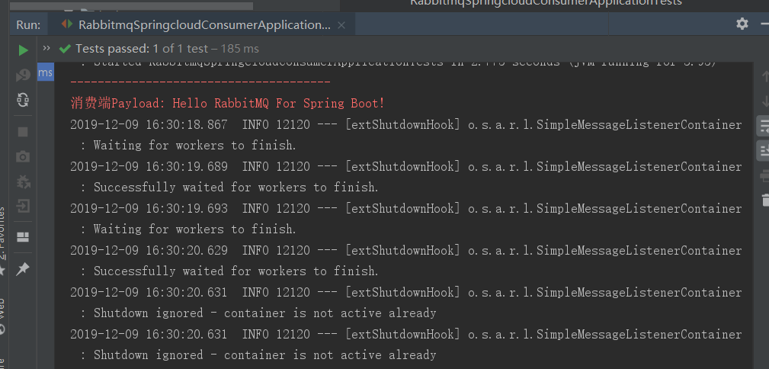Click the Run: panel label
Screen dimensions: 769x369
point(28,25)
